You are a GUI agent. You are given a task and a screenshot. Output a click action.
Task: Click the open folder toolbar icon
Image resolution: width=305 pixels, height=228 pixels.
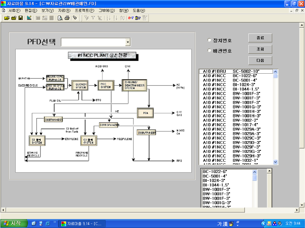[7, 18]
